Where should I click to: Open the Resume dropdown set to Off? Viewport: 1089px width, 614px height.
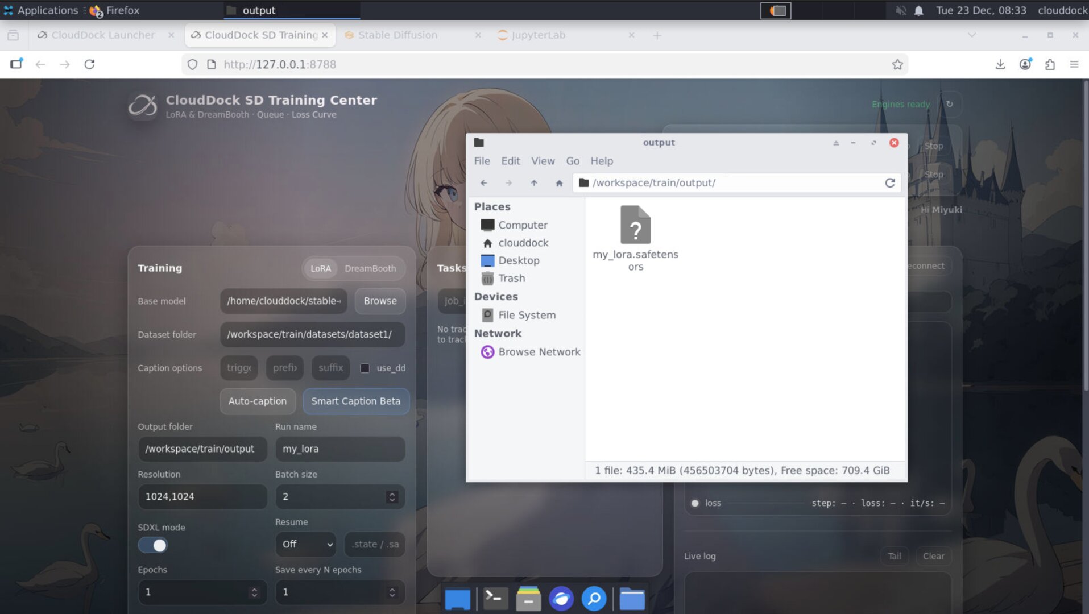[305, 544]
